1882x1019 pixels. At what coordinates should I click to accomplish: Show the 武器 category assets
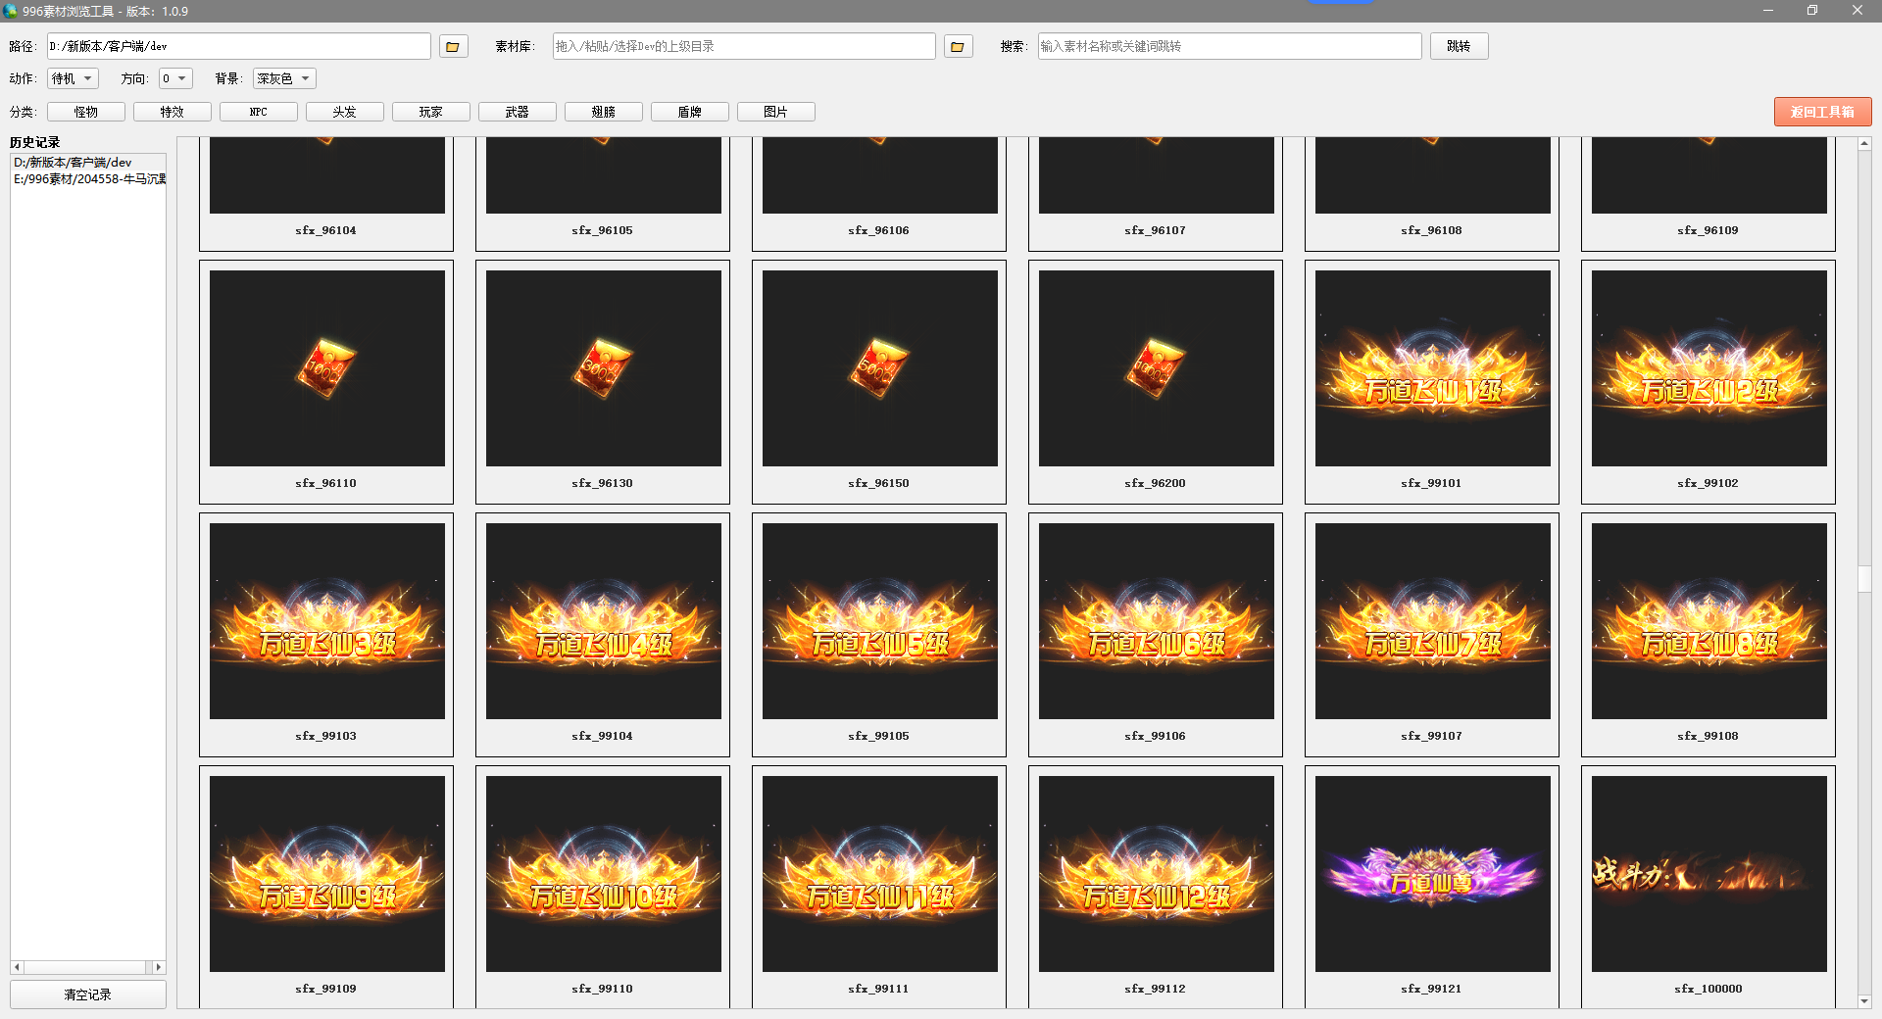[x=518, y=112]
